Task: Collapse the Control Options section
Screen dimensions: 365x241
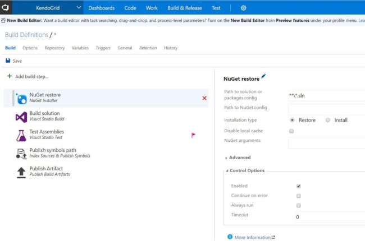Action: [x=245, y=170]
